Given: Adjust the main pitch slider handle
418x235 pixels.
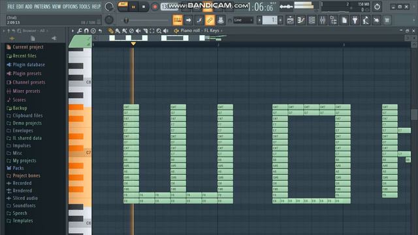Looking at the screenshot, I should click(126, 20).
